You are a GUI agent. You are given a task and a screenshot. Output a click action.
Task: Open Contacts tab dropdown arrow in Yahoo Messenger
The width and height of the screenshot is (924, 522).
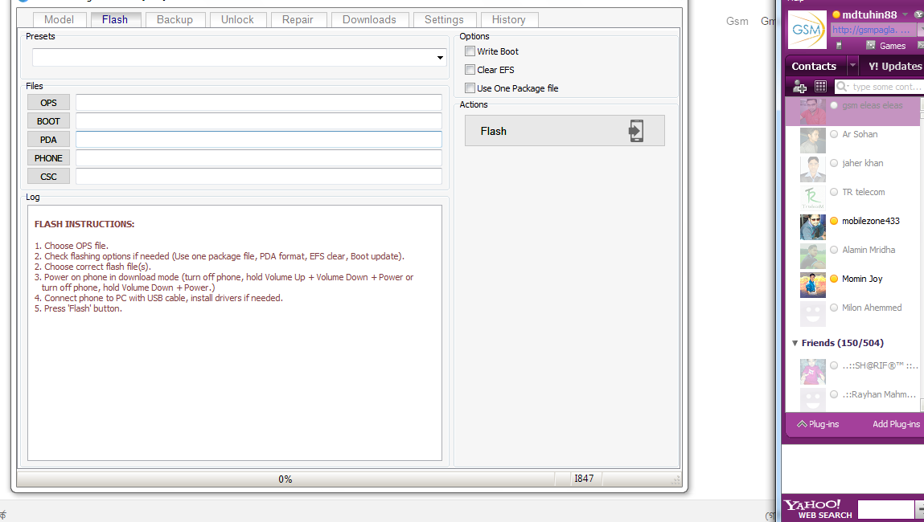click(x=852, y=65)
